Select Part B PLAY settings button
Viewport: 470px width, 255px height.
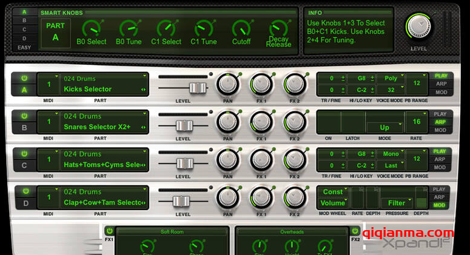coord(440,114)
